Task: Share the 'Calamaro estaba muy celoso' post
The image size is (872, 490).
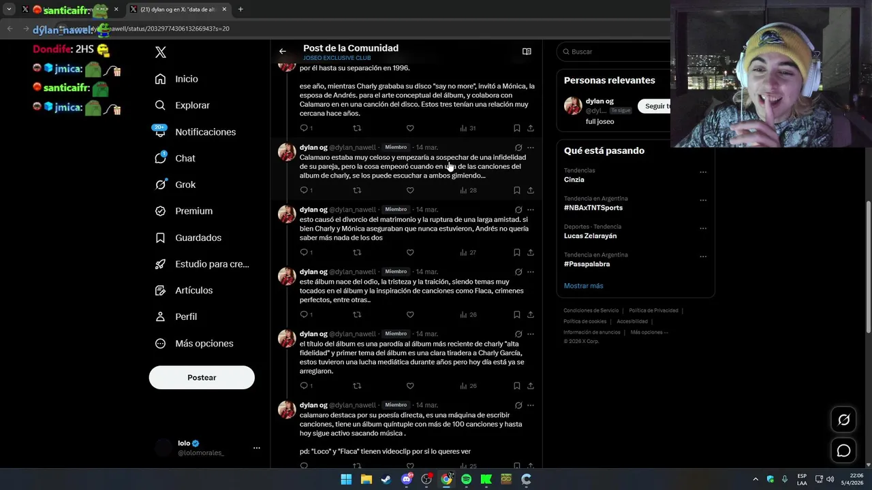Action: point(531,191)
